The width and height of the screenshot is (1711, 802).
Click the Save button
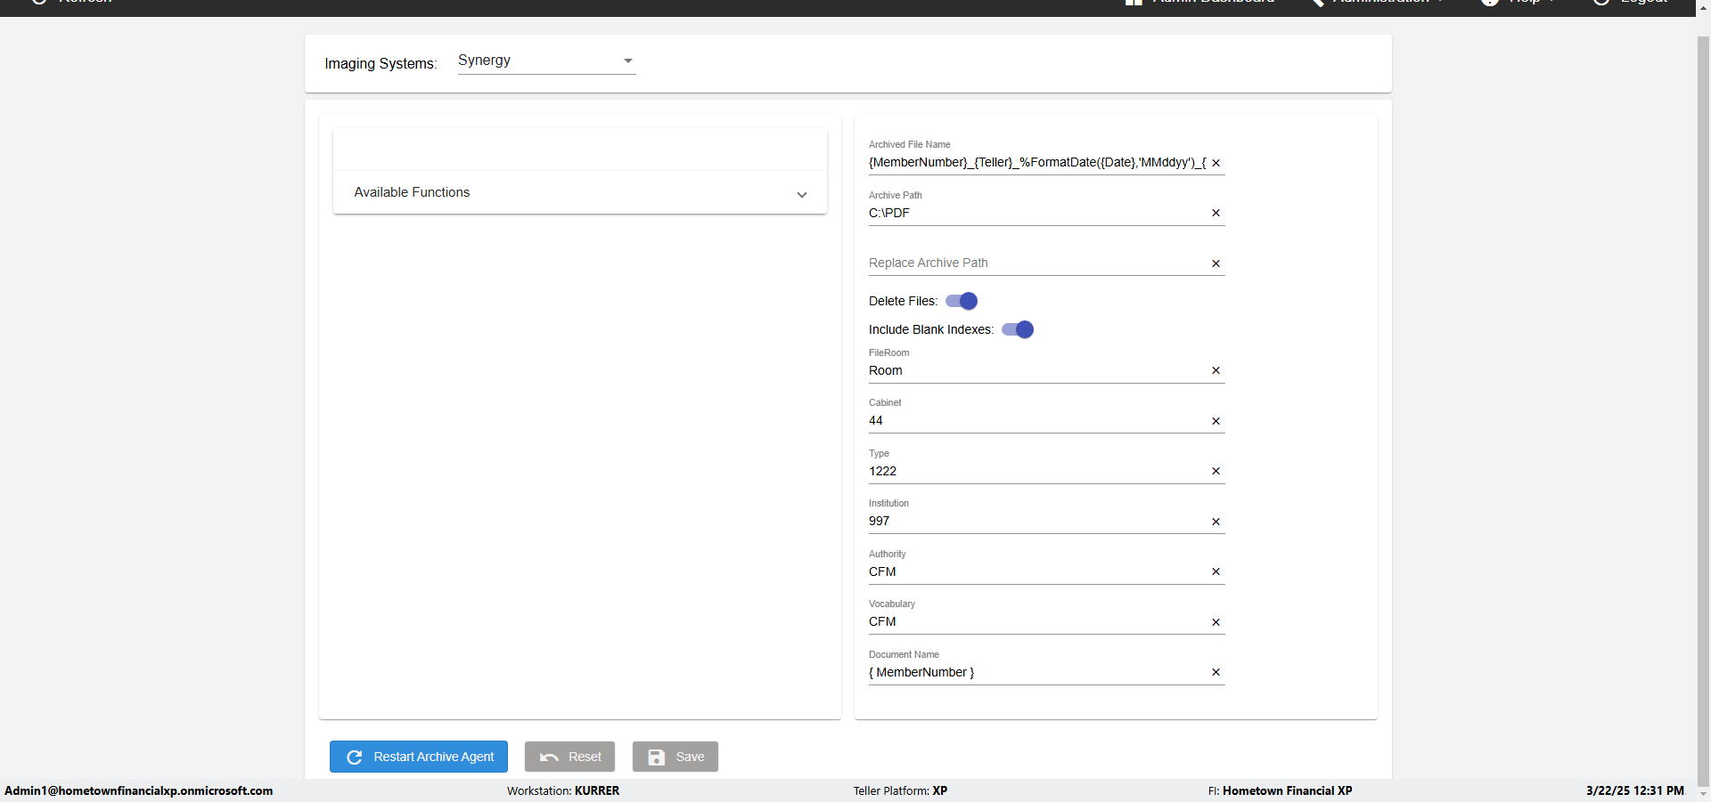pos(675,757)
